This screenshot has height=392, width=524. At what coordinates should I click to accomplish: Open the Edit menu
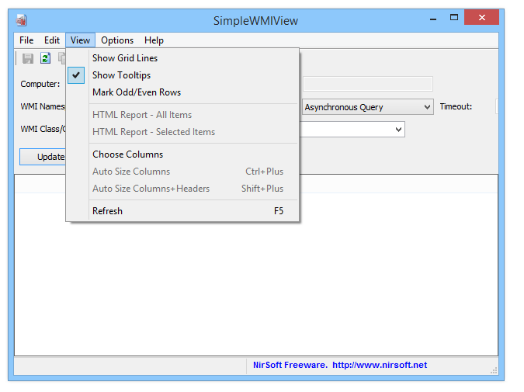tap(52, 40)
